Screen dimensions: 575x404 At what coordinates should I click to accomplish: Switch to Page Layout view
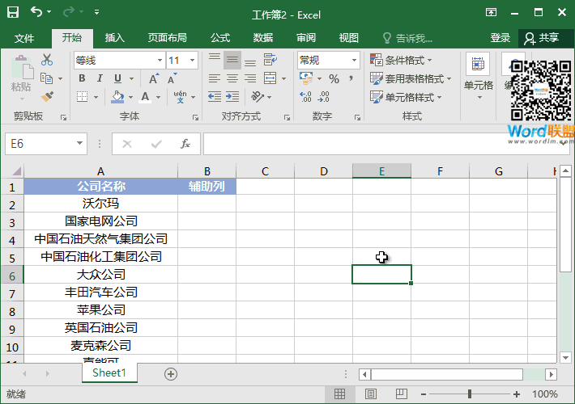[371, 393]
